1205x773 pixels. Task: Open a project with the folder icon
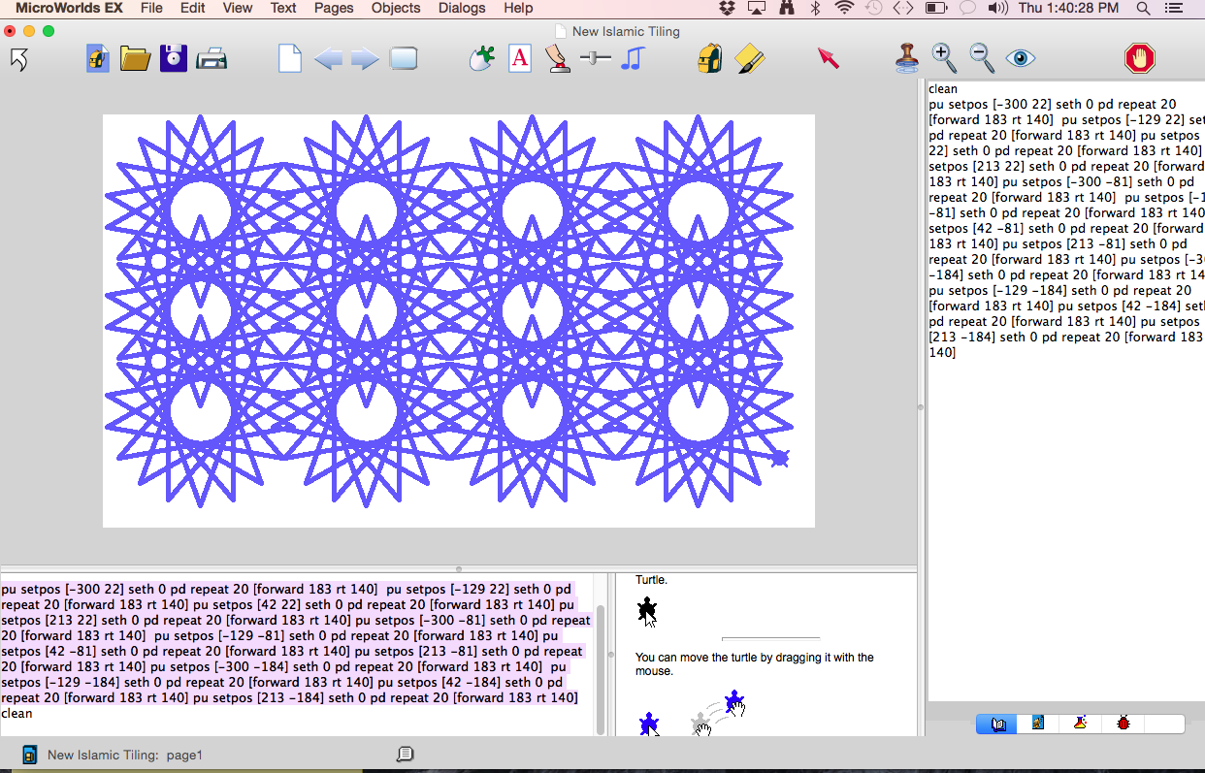[x=135, y=59]
